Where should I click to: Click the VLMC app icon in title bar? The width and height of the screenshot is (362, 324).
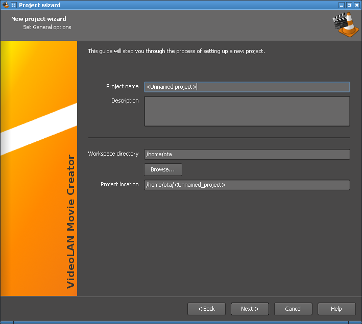coord(5,5)
